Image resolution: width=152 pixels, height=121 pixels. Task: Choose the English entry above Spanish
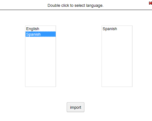[x=40, y=29]
